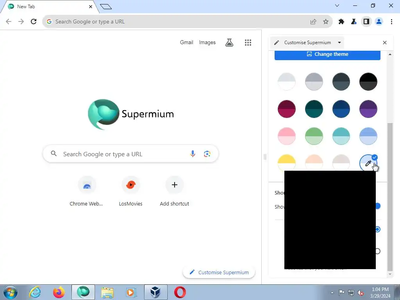This screenshot has width=400, height=300.
Task: Select the medium grey color swatch
Action: coord(314,82)
